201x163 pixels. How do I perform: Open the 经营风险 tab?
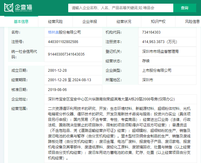coord(55,22)
